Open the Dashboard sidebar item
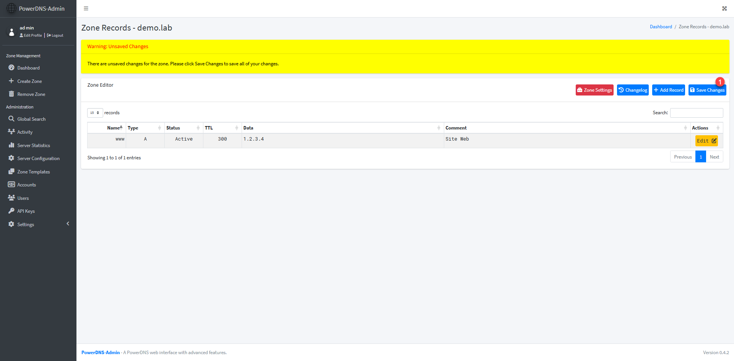 [x=28, y=68]
